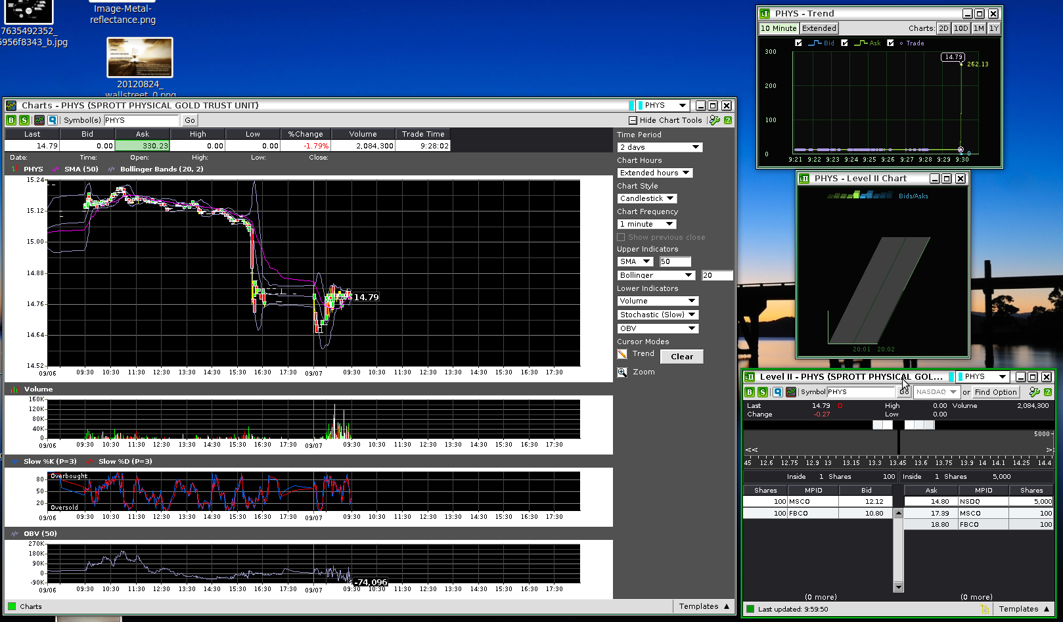This screenshot has width=1063, height=622.
Task: Switch to the Extended tab in Trend window
Action: [819, 28]
